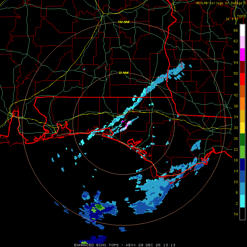Click the orange 42 kft legend swatch
Image resolution: width=247 pixels, height=247 pixels.
click(x=242, y=103)
